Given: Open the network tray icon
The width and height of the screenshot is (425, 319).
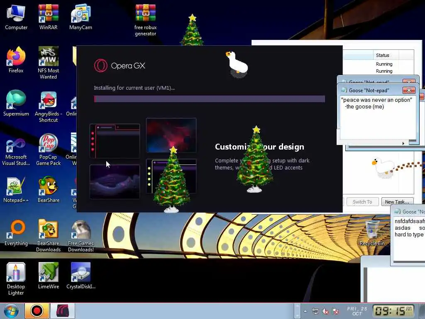Looking at the screenshot, I should click(315, 312).
